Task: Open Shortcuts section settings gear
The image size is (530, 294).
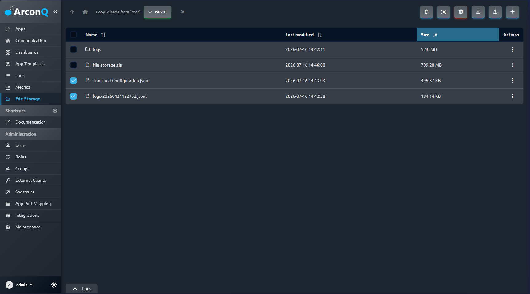Action: pyautogui.click(x=55, y=111)
